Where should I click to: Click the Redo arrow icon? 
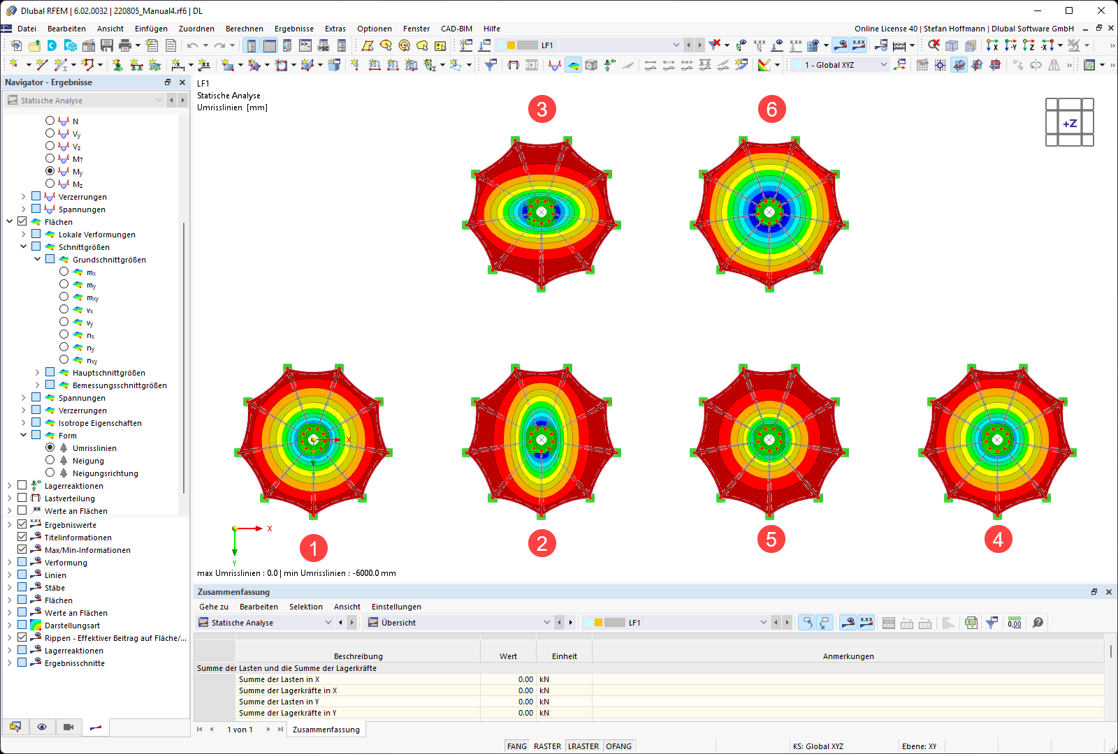pos(219,45)
